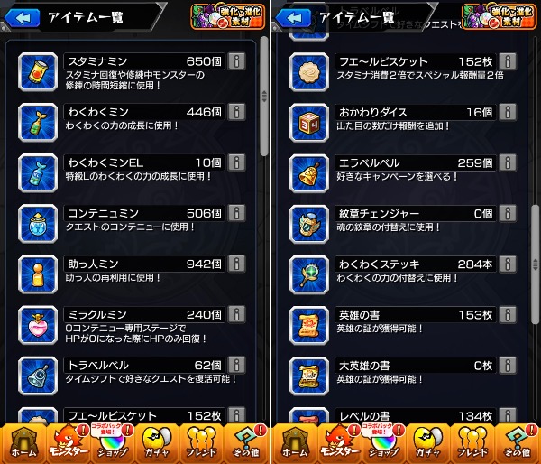The height and width of the screenshot is (464, 541).
Task: Show info for 紋章チェンジャー
Action: [x=508, y=214]
